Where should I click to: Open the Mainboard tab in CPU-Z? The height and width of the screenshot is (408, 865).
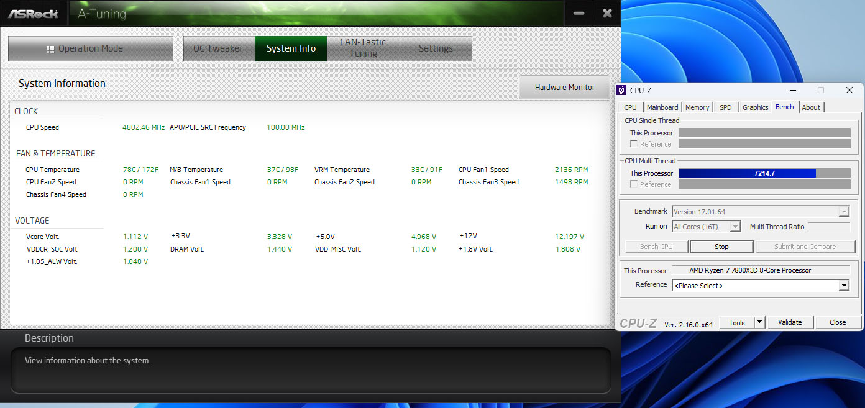click(x=662, y=107)
